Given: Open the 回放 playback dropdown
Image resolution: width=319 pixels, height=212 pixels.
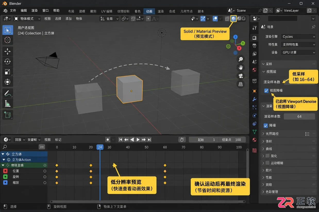Looking at the screenshot, I should pyautogui.click(x=20, y=140).
